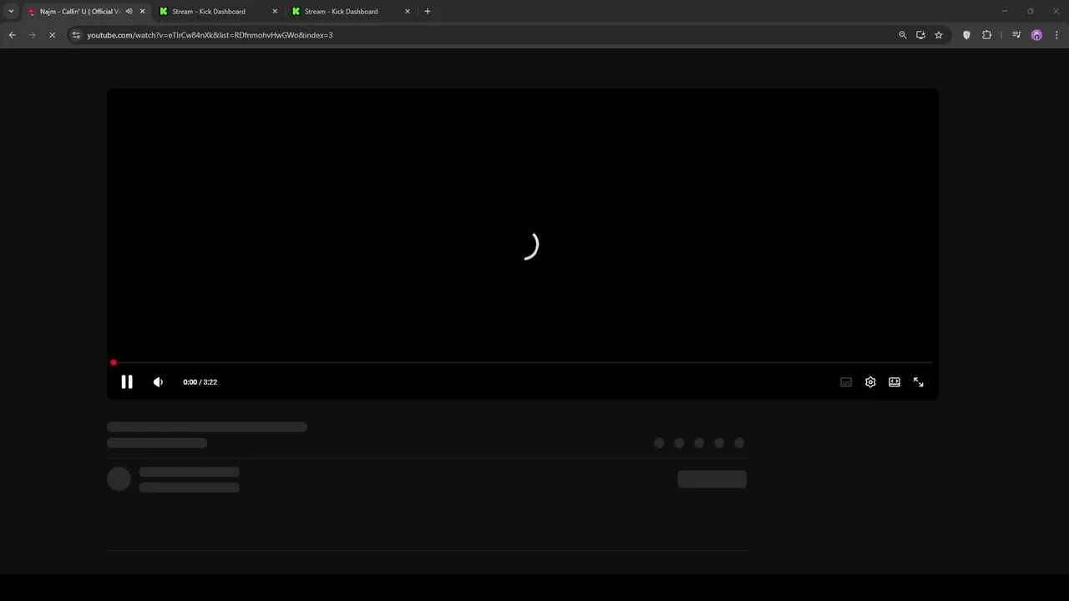The width and height of the screenshot is (1069, 601).
Task: Toggle subtitles with the captions icon
Action: pos(846,382)
